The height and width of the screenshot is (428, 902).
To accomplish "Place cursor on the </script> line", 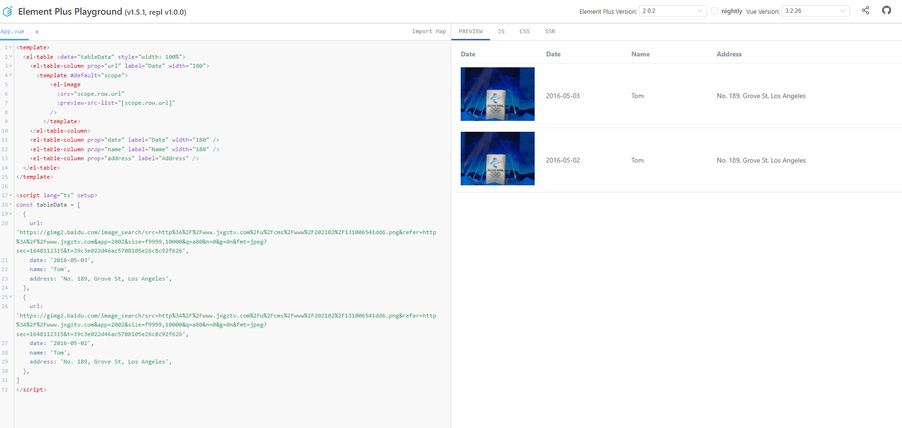I will pos(31,390).
